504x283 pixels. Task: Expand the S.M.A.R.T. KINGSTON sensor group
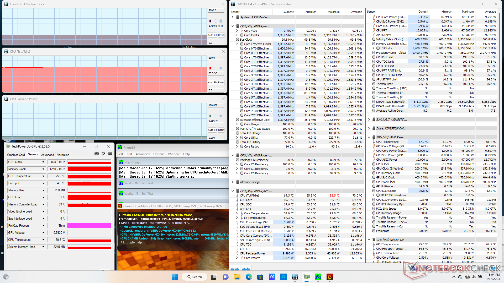click(x=369, y=119)
